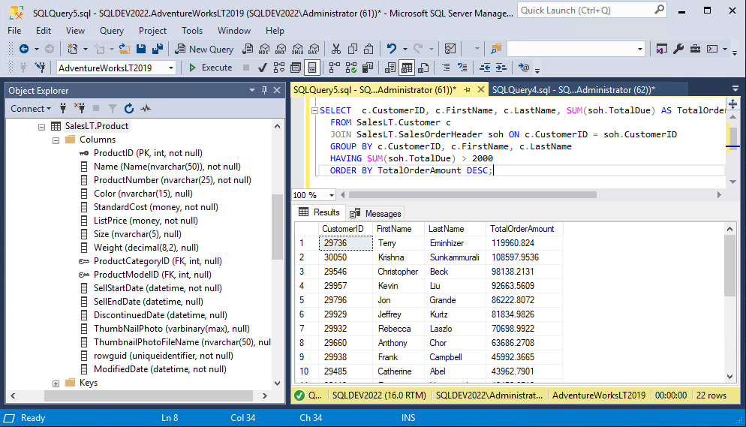Viewport: 746px width, 427px height.
Task: Open the File menu
Action: pyautogui.click(x=14, y=31)
